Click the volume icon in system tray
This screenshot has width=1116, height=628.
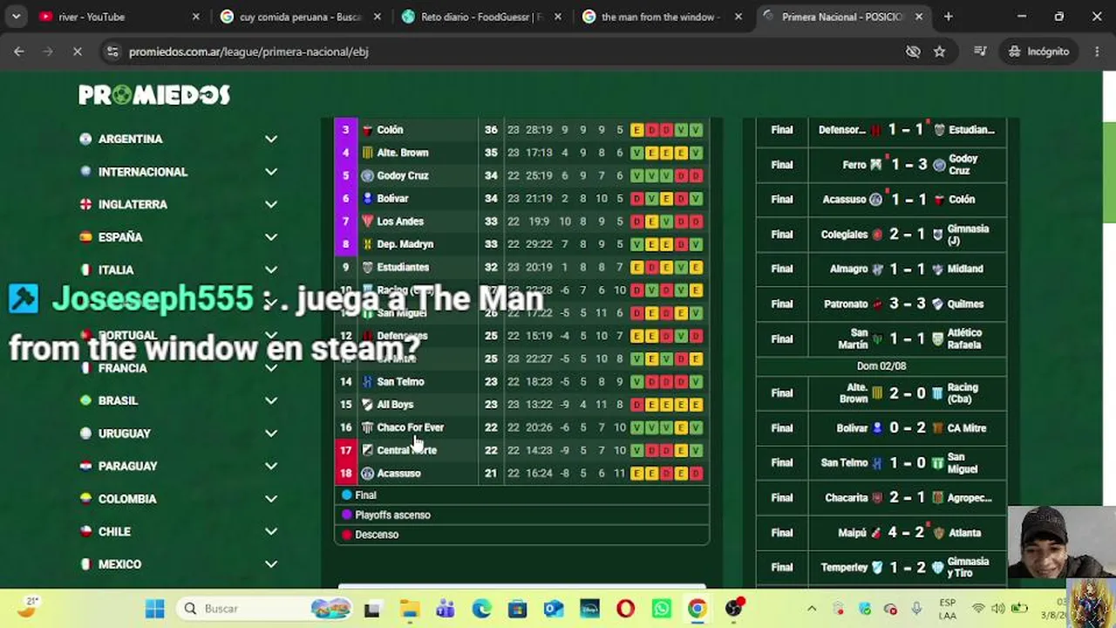[x=998, y=609]
